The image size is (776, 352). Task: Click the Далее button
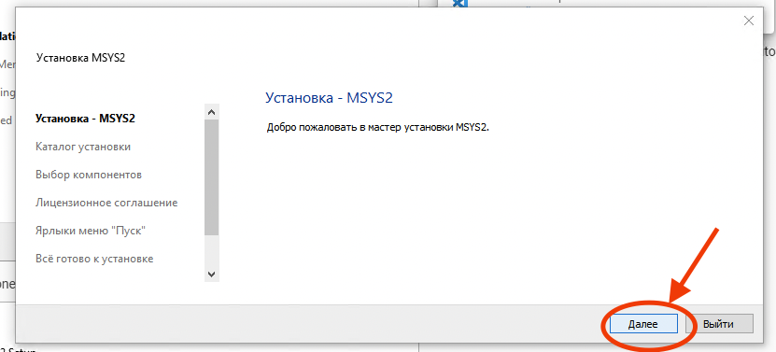click(642, 324)
